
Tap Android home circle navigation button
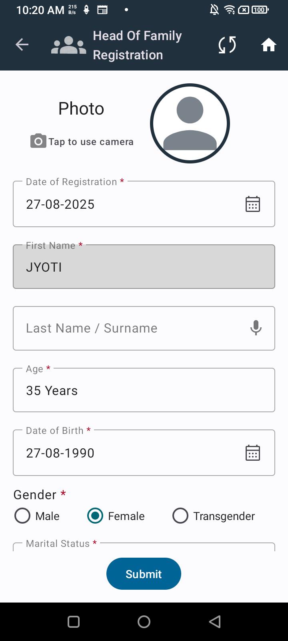click(144, 622)
